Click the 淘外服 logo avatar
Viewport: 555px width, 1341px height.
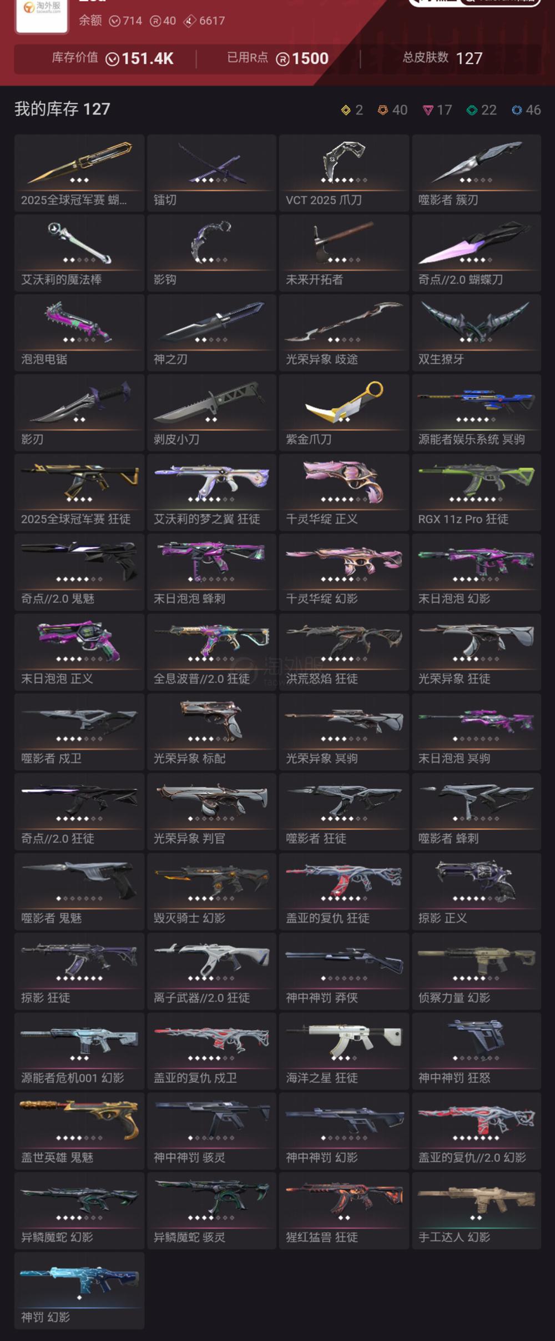(x=42, y=15)
